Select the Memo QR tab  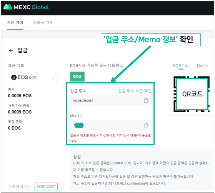coord(202,65)
